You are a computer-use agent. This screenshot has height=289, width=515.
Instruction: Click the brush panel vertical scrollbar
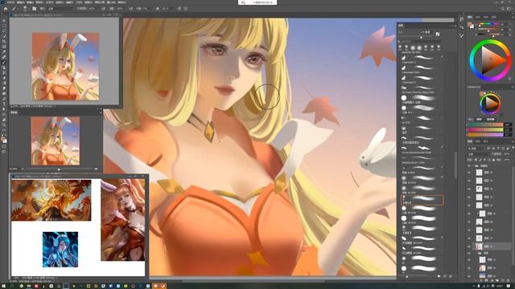click(455, 165)
